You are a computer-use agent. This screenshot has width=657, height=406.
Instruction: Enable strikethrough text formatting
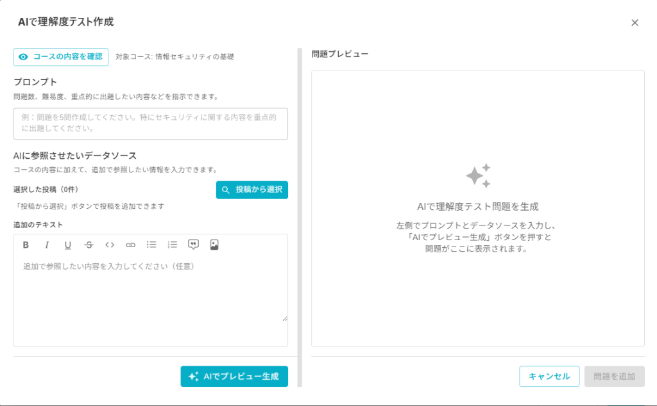point(89,245)
